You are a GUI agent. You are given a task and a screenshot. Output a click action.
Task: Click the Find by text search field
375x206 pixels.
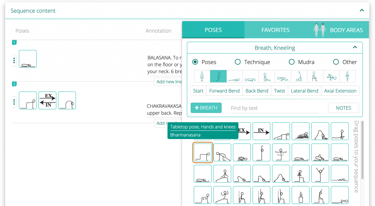(274, 108)
